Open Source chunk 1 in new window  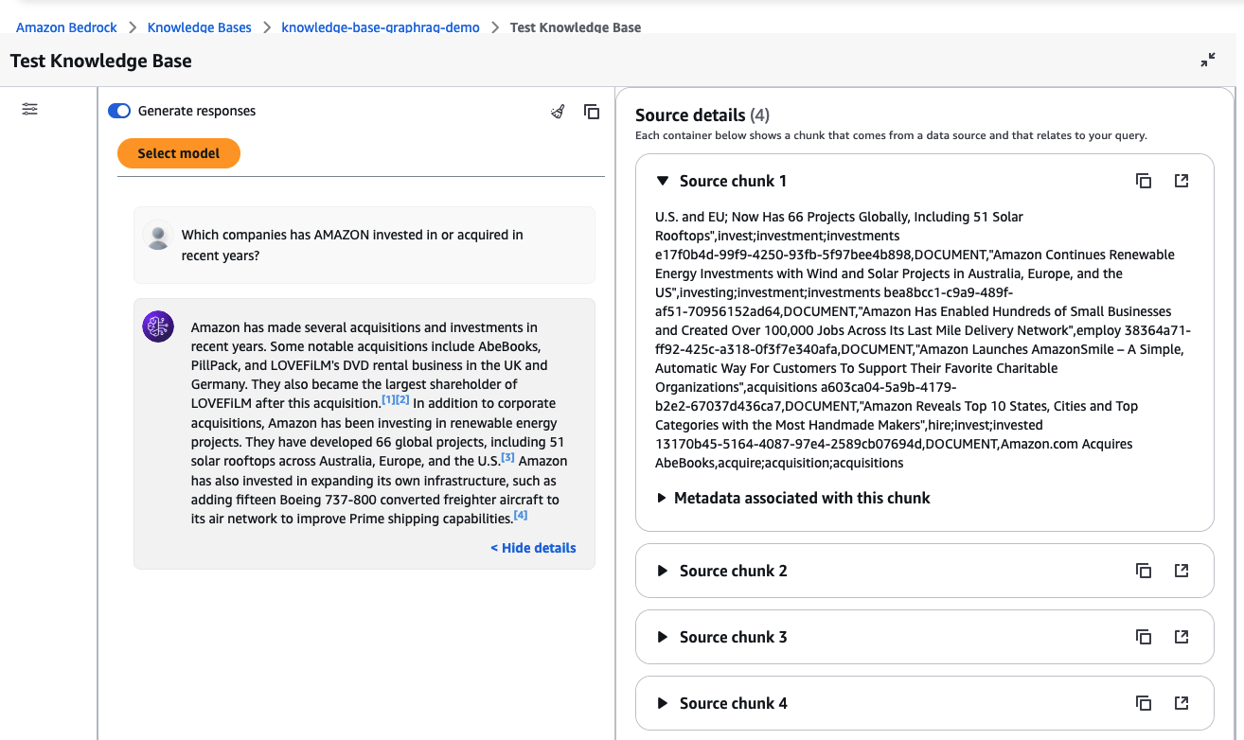pyautogui.click(x=1182, y=181)
